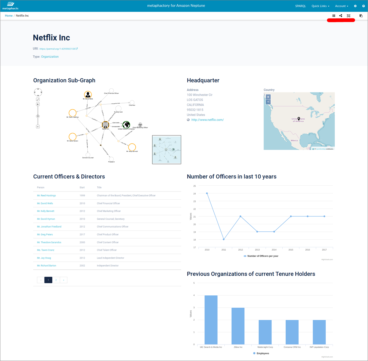The height and width of the screenshot is (361, 368).
Task: Select the General Counsel graph node
Action: click(88, 155)
